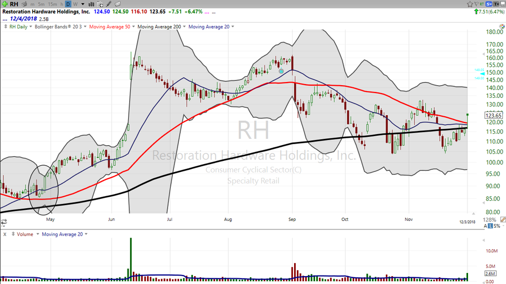Viewport: 506px width, 284px height.
Task: Click the flag icon in top-right
Action: 476,4
